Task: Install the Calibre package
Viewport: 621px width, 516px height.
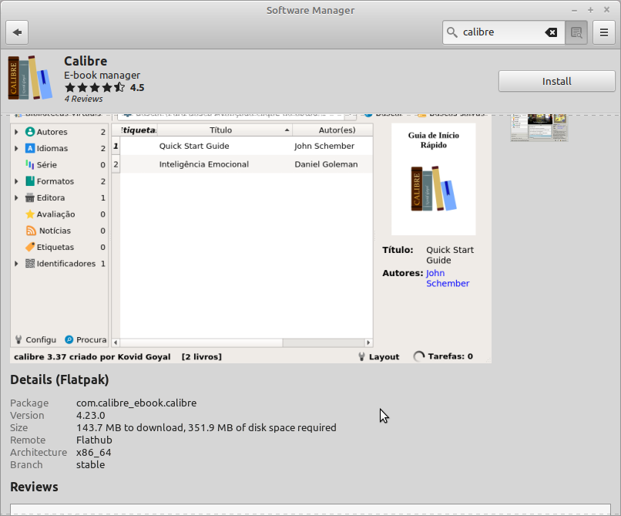Action: 556,81
